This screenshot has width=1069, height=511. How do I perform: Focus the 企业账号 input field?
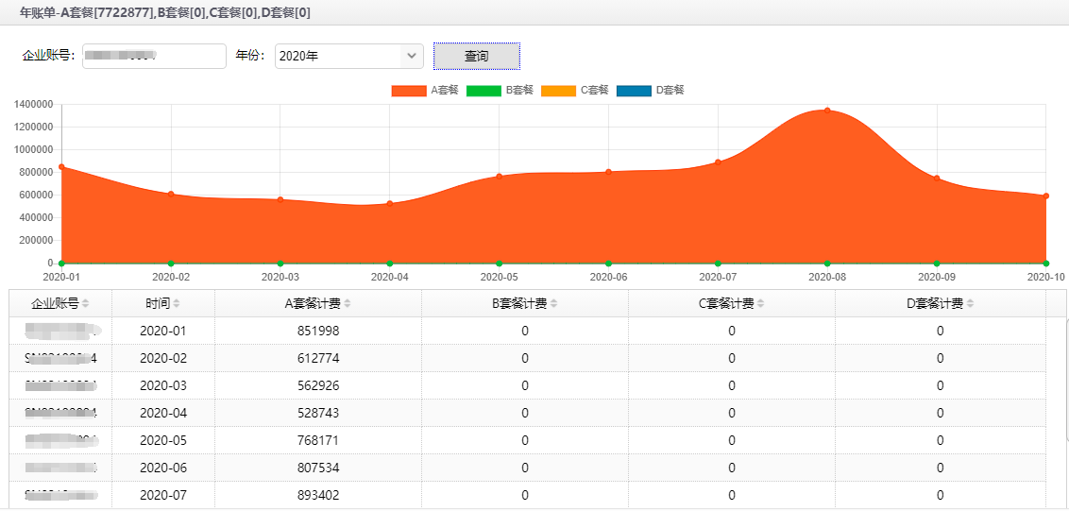tap(154, 57)
